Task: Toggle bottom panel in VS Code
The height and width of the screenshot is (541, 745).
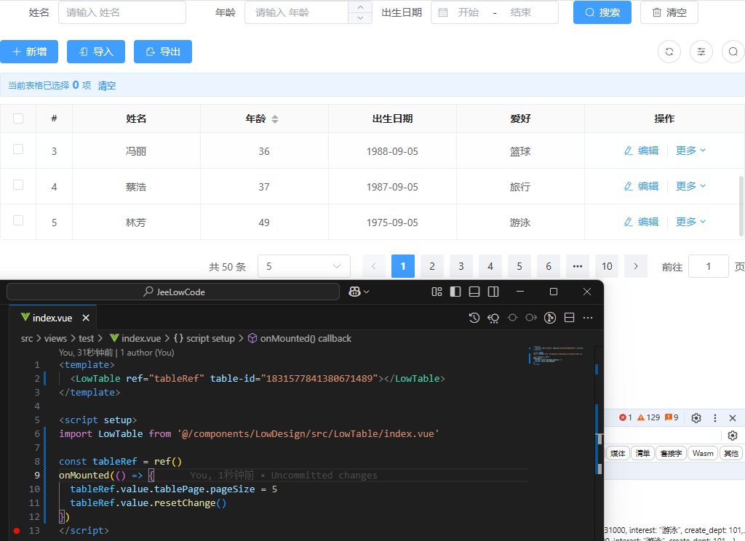Action: (474, 292)
